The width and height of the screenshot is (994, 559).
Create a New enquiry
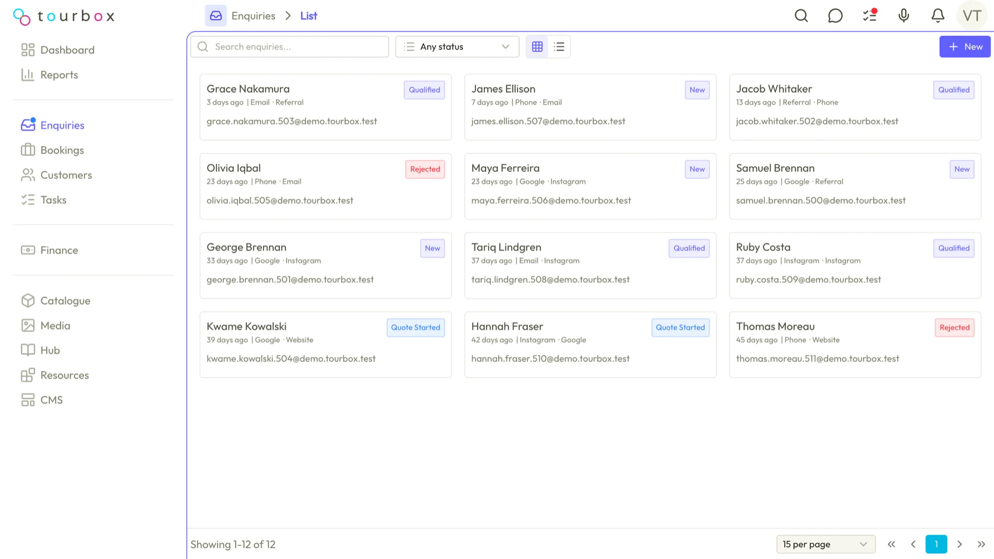click(965, 47)
